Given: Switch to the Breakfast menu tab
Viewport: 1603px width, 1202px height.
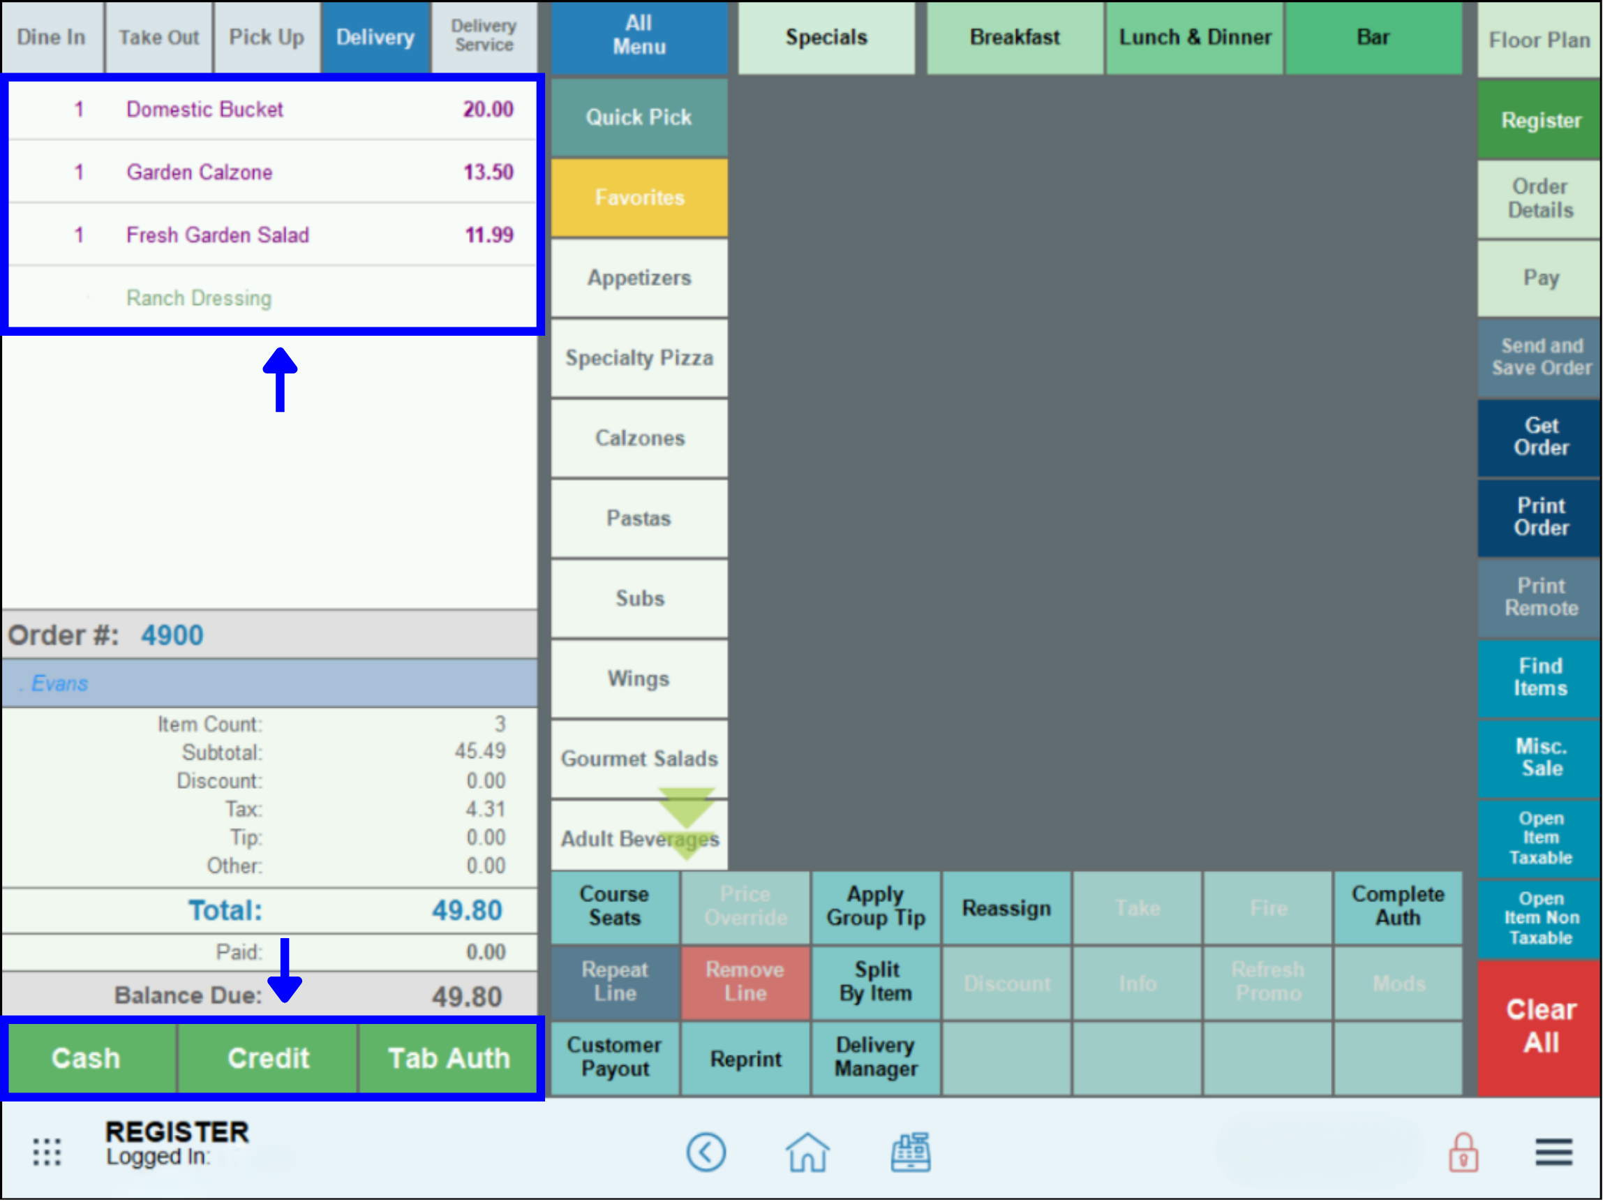Looking at the screenshot, I should click(1015, 37).
